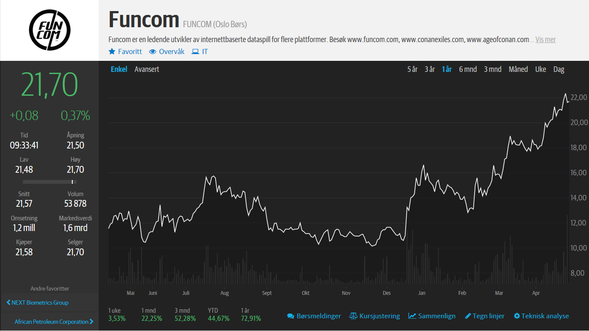Click the large 21,70 price

tap(49, 85)
